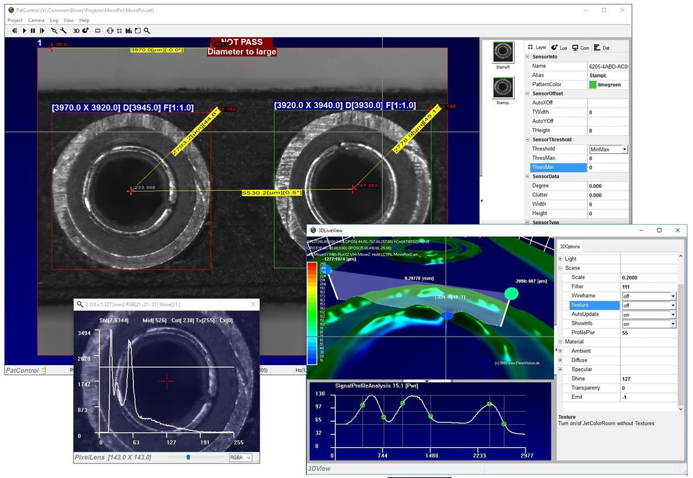Switch to the Layer tab
The image size is (693, 478).
(x=537, y=47)
